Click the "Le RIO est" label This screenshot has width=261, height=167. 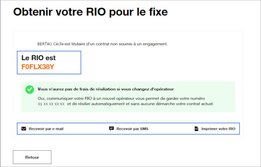[x=39, y=58]
